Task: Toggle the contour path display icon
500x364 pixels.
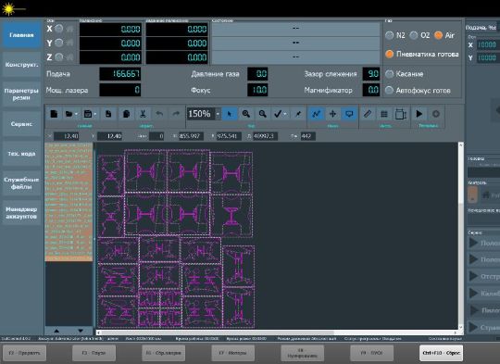Action: 316,114
